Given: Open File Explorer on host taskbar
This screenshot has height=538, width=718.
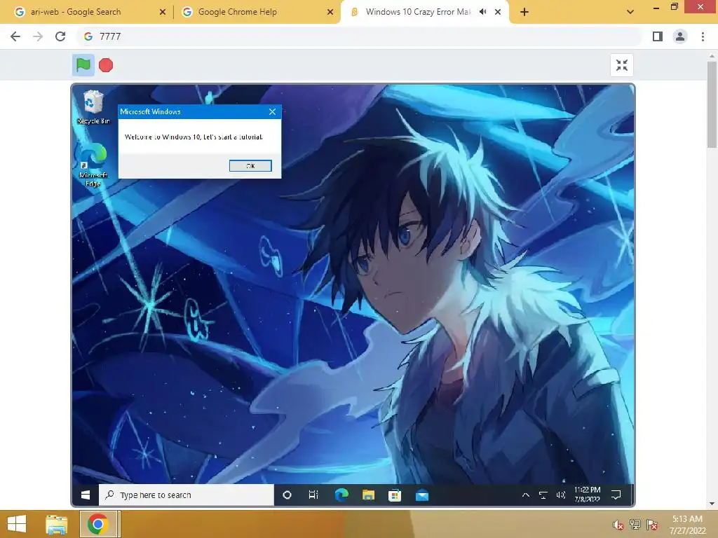Looking at the screenshot, I should click(57, 524).
